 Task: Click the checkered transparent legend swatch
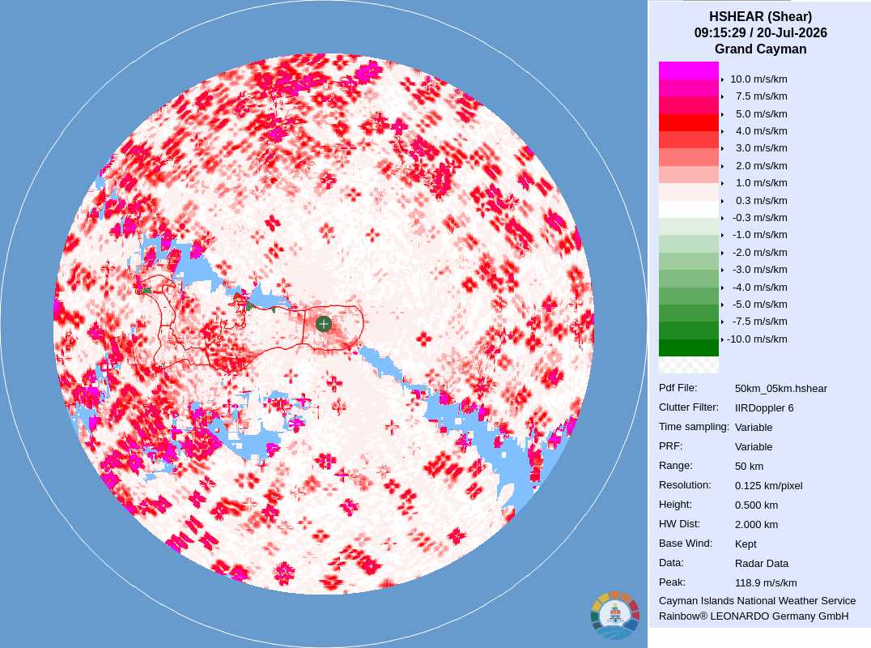(x=688, y=364)
